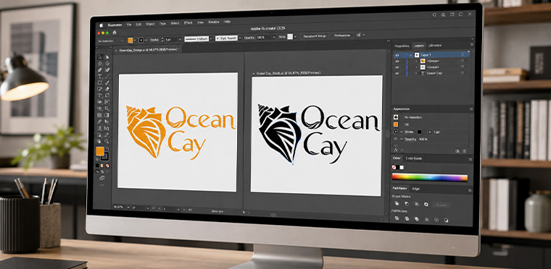Screen dimensions: 551x269
Task: Pick a color from the spectrum bar
Action: [x=430, y=177]
